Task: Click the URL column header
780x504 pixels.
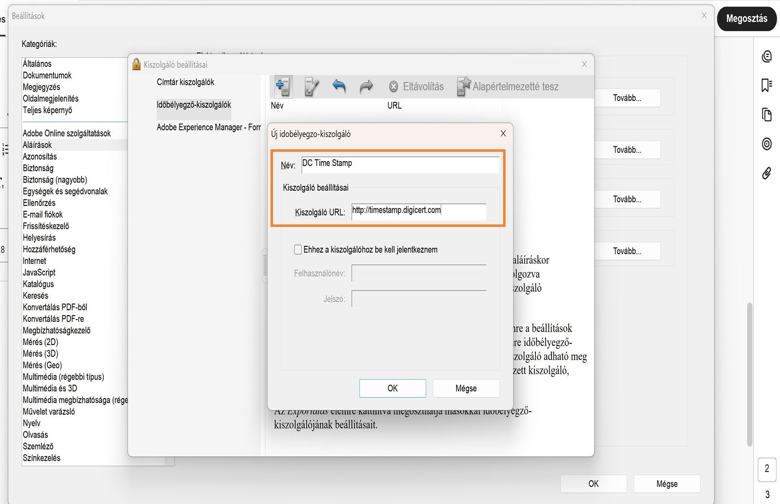Action: pyautogui.click(x=394, y=105)
